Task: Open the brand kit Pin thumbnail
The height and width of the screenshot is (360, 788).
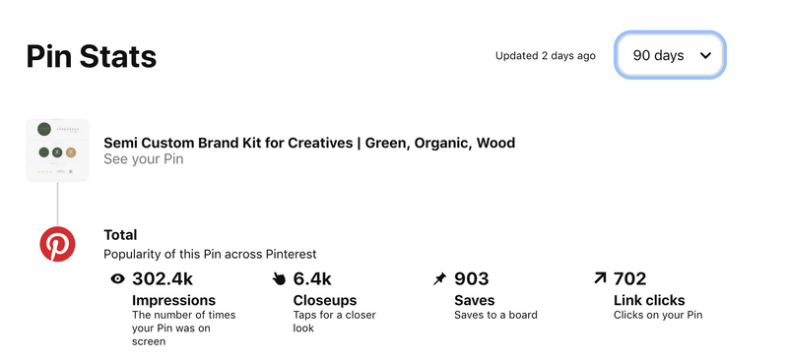Action: pos(57,150)
